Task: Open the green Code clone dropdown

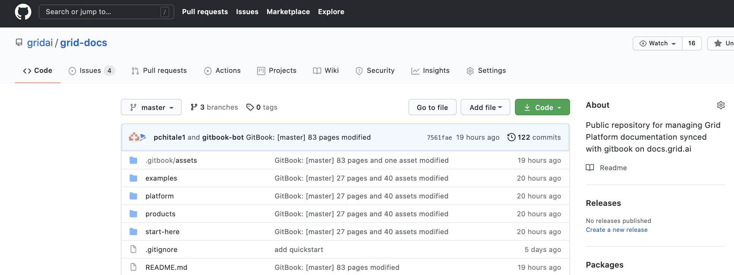Action: point(542,107)
